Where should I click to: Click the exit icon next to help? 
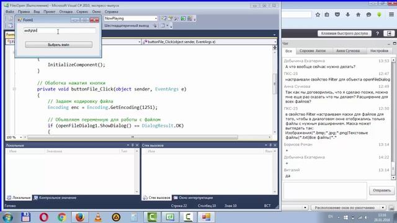pyautogui.click(x=389, y=33)
